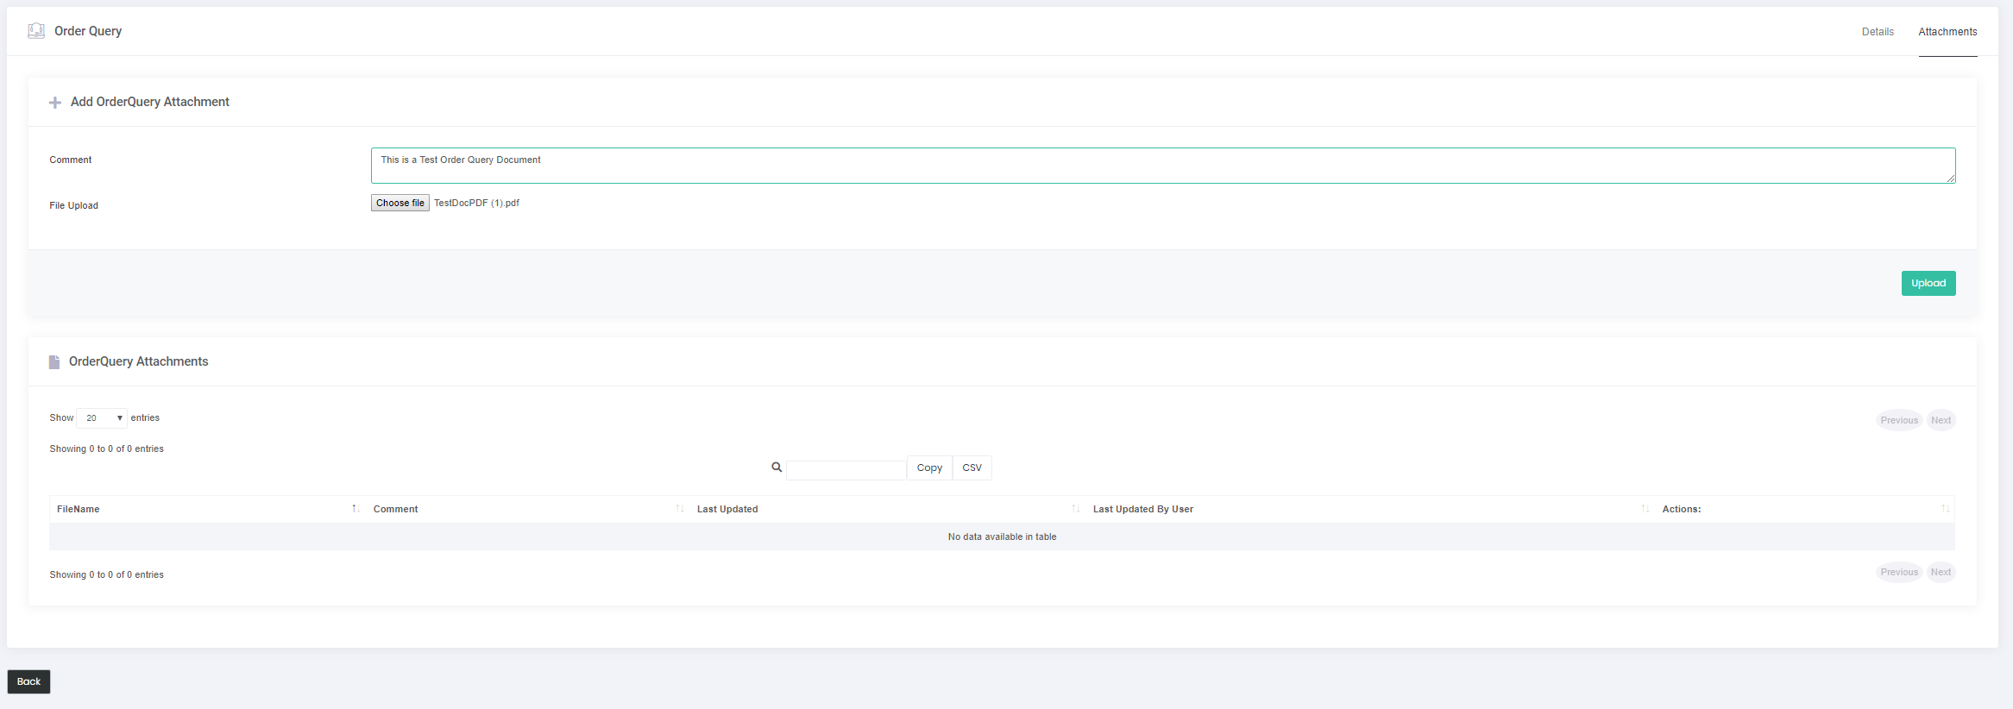Click the Order Query page title
Screen dimensions: 2013x709
click(88, 31)
